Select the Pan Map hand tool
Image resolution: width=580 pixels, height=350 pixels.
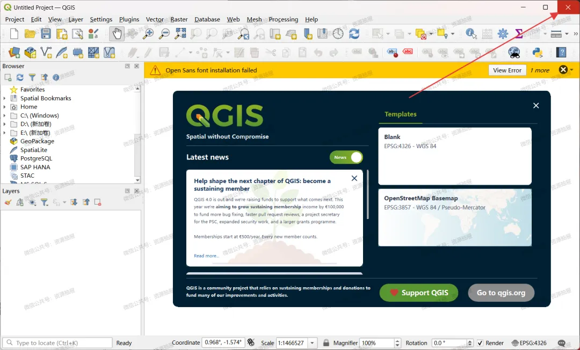coord(117,34)
